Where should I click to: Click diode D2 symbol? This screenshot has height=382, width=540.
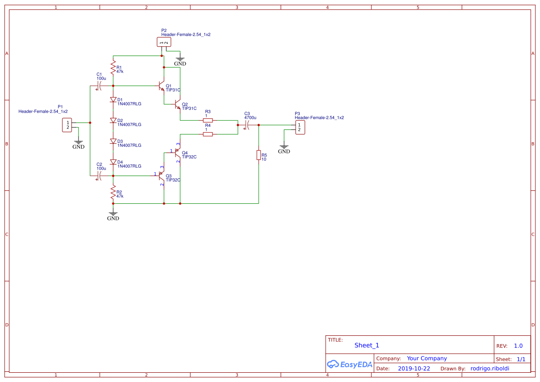(x=113, y=120)
